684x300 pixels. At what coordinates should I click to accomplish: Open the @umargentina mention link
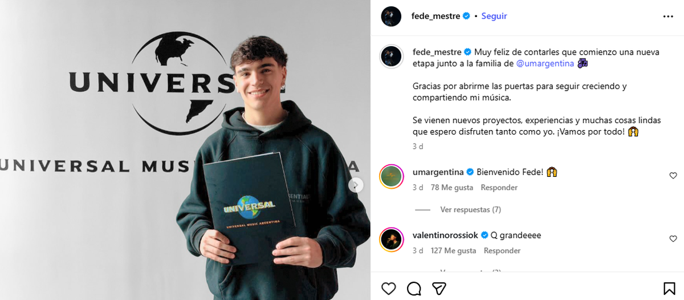pos(545,63)
